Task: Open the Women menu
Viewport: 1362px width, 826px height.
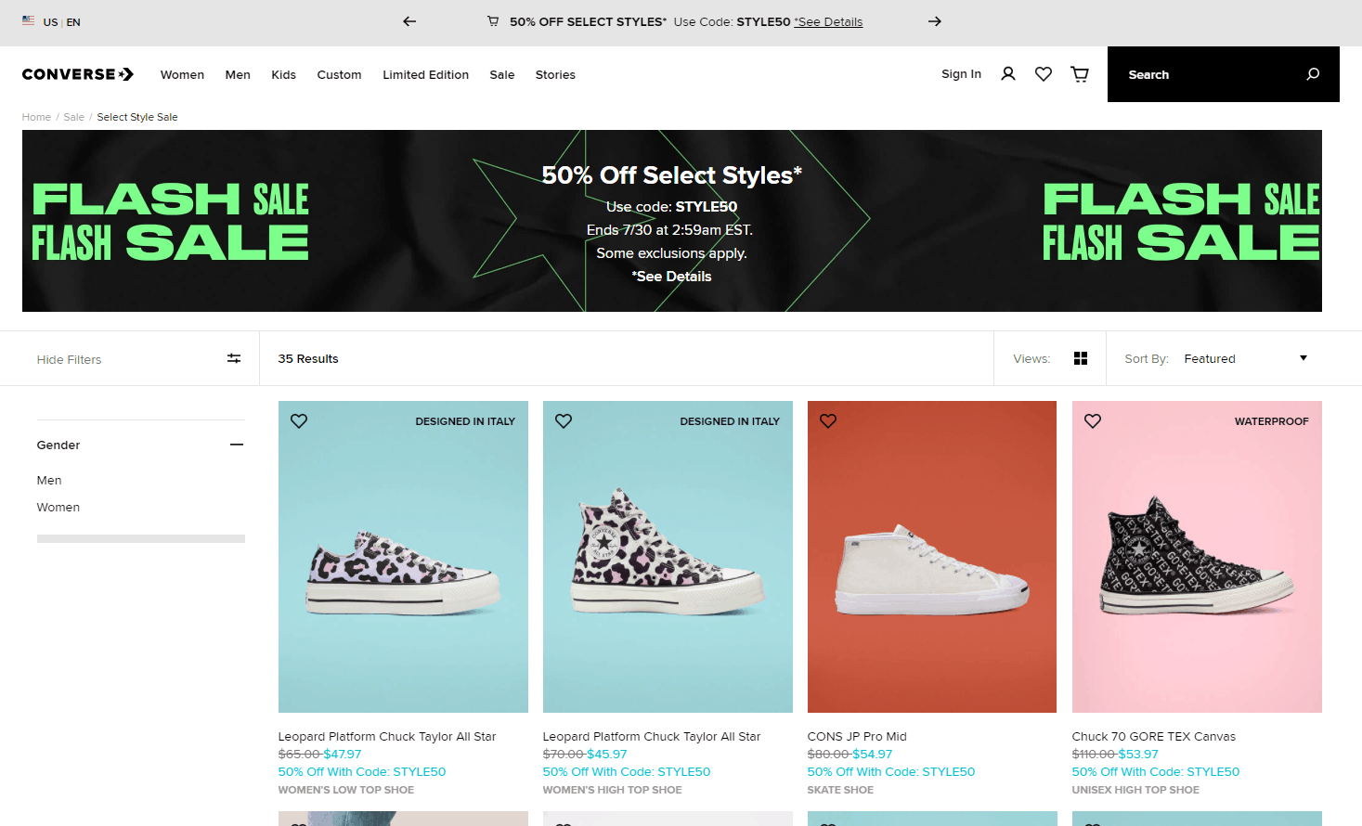Action: tap(182, 74)
